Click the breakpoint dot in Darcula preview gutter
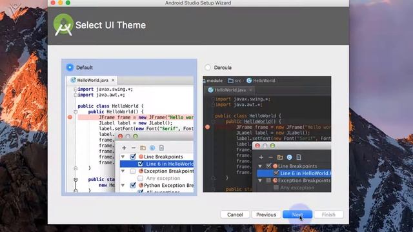Screen dimensions: 413x232 [208, 127]
